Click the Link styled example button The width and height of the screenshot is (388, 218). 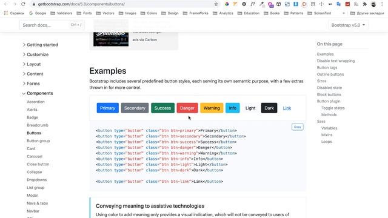tap(287, 108)
